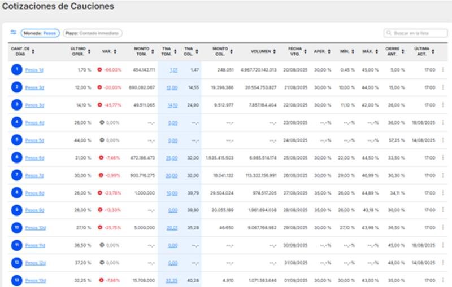Click the grey neutral variation icon for Pesos 4d
This screenshot has height=287, width=452.
[102, 122]
